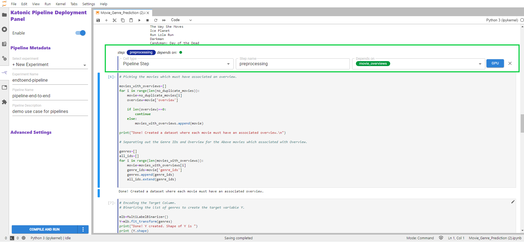Cut the selected cell with scissors icon
This screenshot has height=242, width=524.
pos(115,20)
